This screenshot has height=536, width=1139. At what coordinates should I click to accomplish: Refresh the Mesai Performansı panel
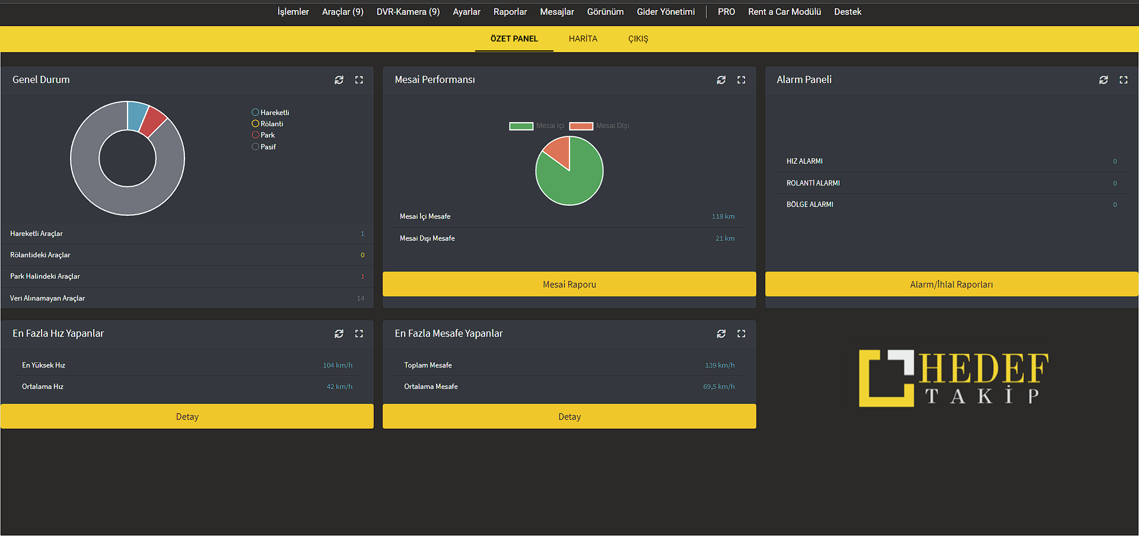pos(721,80)
